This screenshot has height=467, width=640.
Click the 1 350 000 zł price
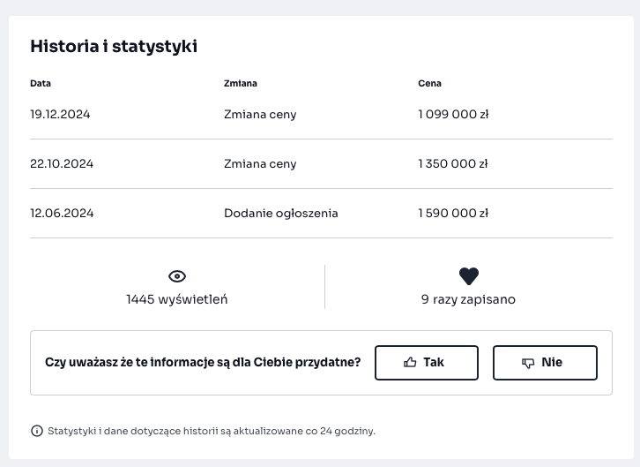(x=453, y=164)
